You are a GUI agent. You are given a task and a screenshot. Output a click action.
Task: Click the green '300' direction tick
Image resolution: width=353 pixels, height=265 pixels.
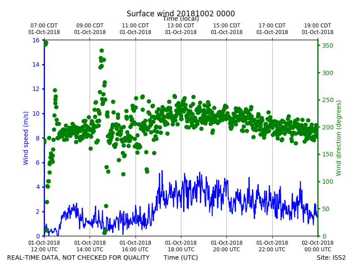pyautogui.click(x=327, y=73)
